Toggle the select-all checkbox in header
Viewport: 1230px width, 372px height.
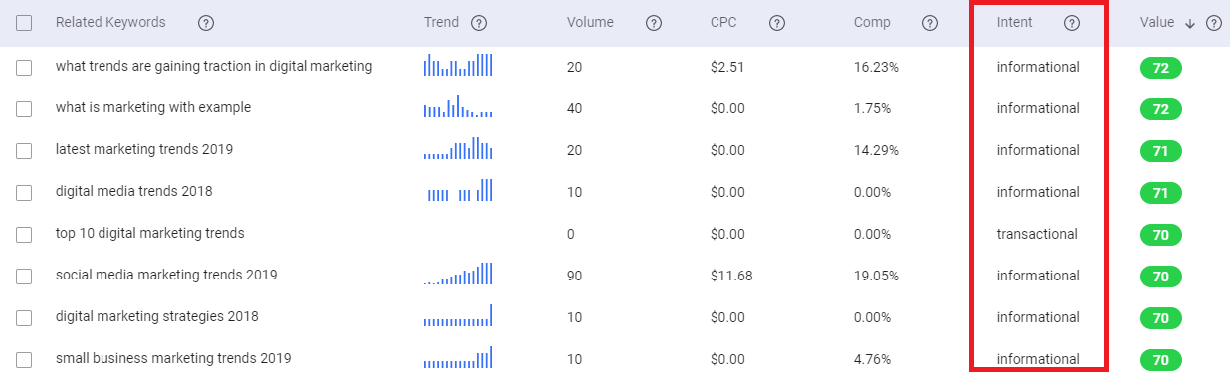click(x=24, y=23)
